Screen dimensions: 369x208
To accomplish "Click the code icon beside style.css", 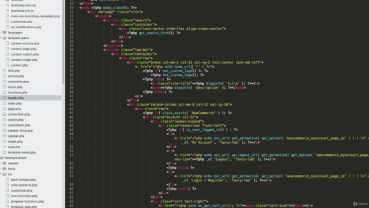I will tap(4, 147).
